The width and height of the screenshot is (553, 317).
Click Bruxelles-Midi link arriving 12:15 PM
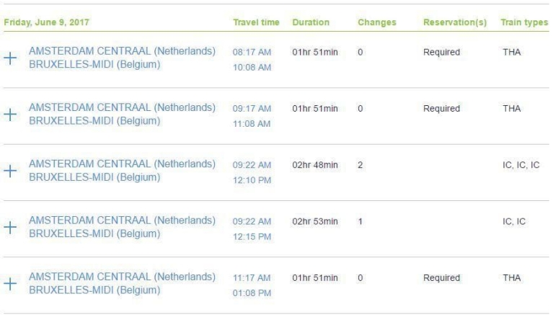[x=94, y=233]
